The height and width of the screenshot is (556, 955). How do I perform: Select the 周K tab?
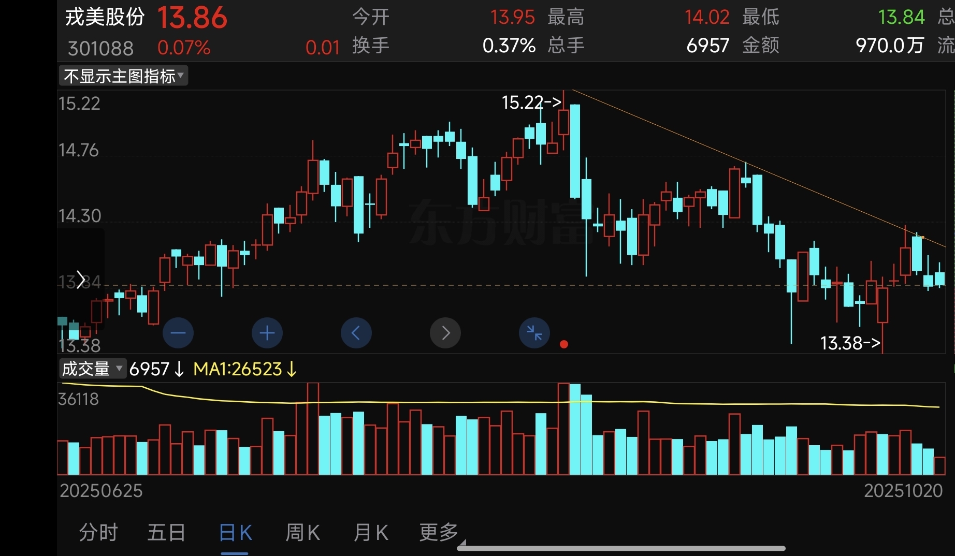tap(303, 532)
